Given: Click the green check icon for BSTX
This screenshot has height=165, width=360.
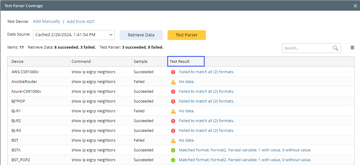Looking at the screenshot, I should click(173, 150).
